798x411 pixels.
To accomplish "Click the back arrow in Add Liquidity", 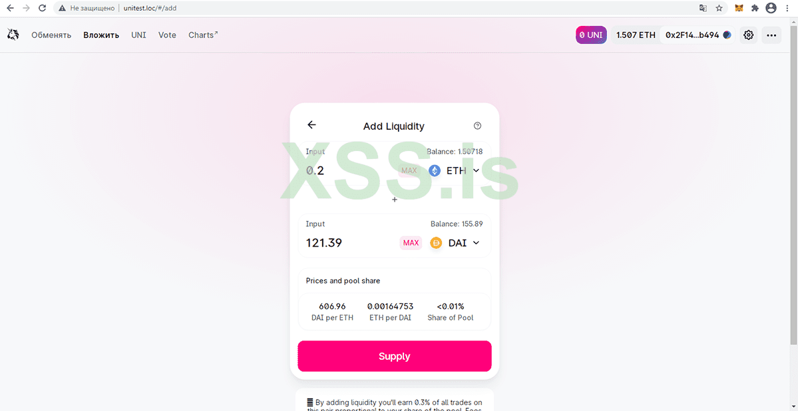I will tap(311, 125).
